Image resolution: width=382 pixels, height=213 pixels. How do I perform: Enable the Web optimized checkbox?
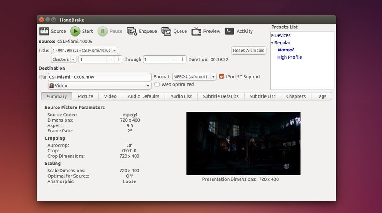[157, 84]
